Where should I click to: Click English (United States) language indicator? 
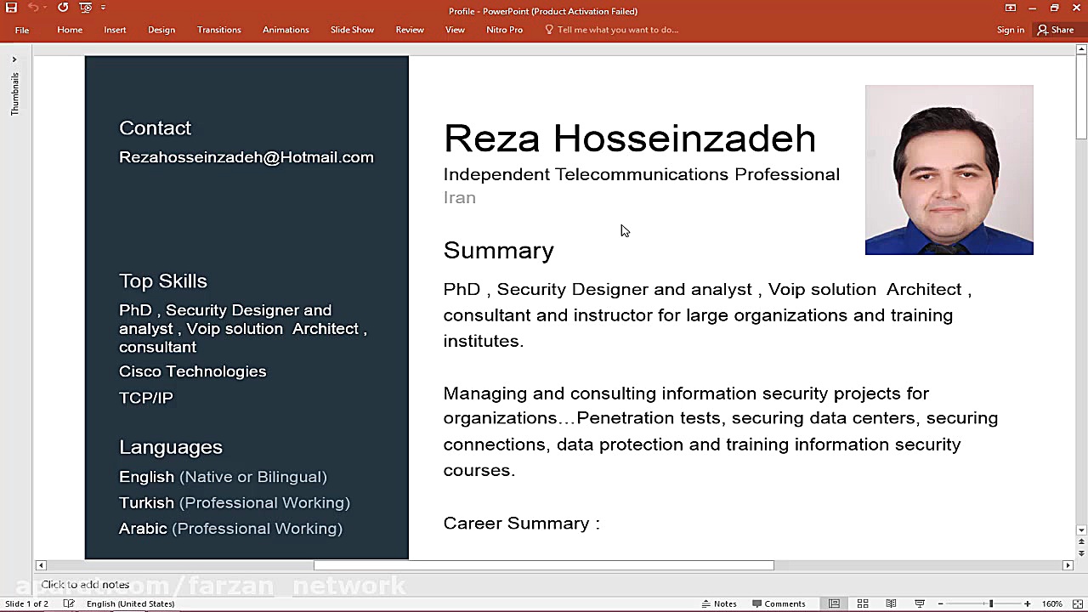click(130, 603)
